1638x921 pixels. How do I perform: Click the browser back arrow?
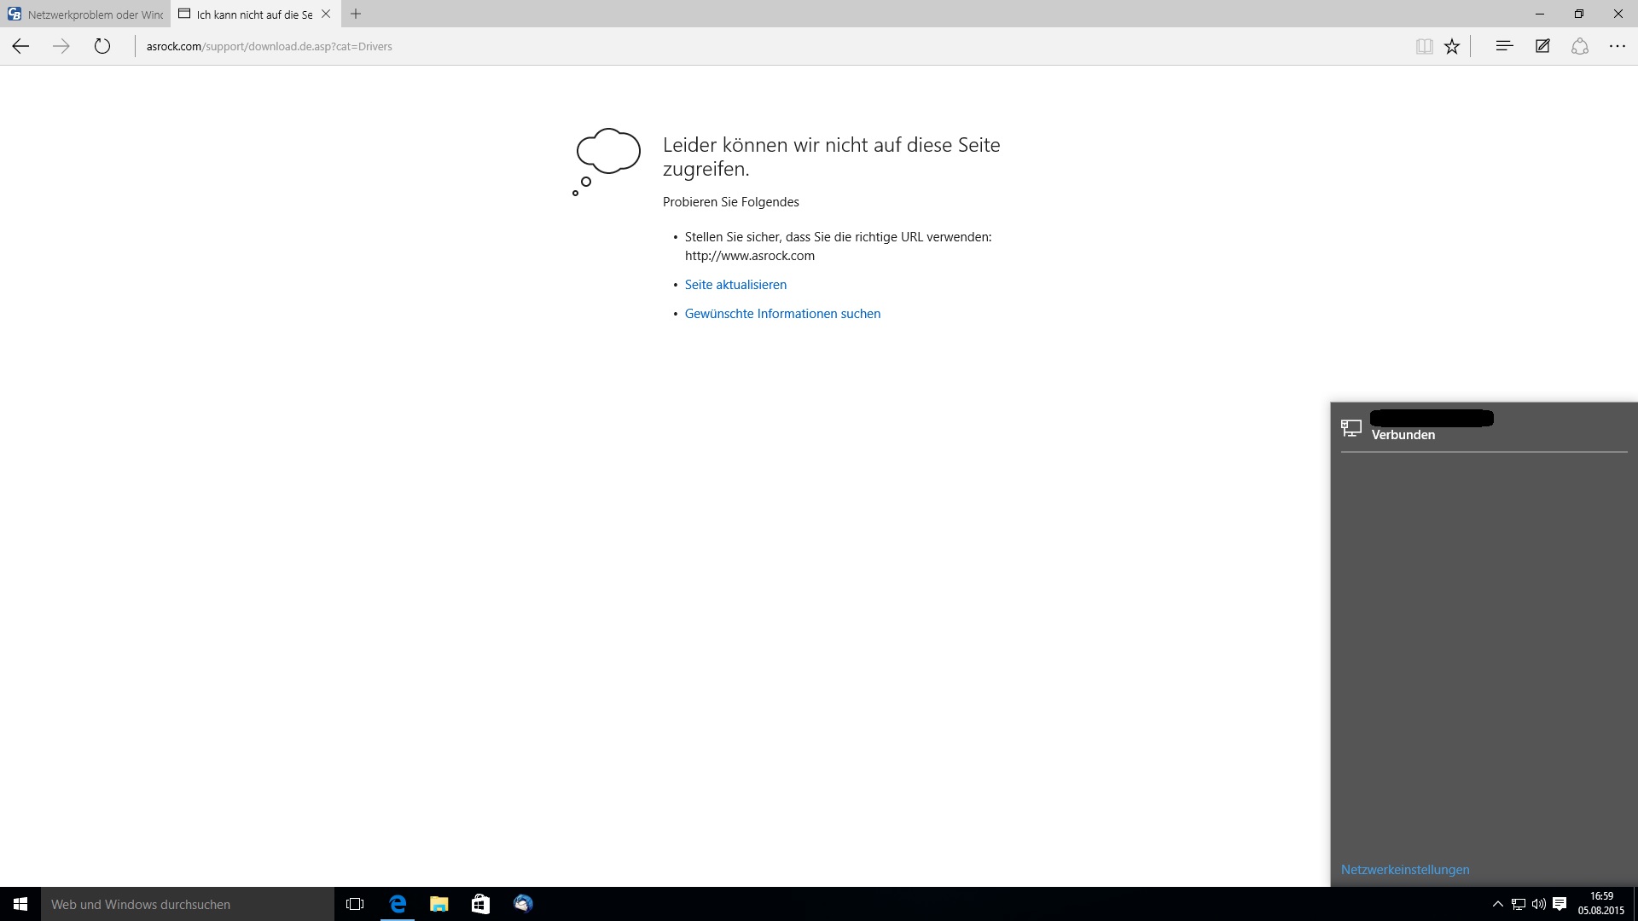(x=20, y=46)
